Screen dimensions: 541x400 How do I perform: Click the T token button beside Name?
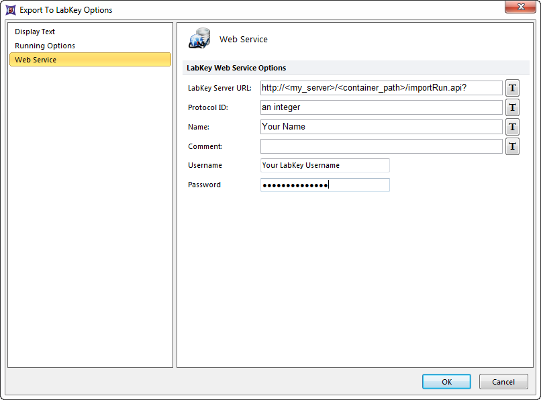pyautogui.click(x=512, y=127)
